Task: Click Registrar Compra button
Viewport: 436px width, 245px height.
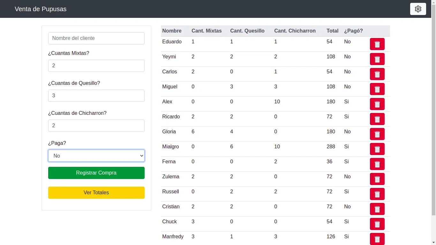Action: tap(96, 173)
